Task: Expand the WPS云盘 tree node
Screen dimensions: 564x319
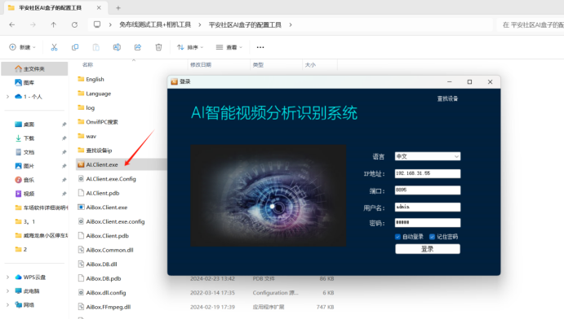Action: (x=7, y=277)
